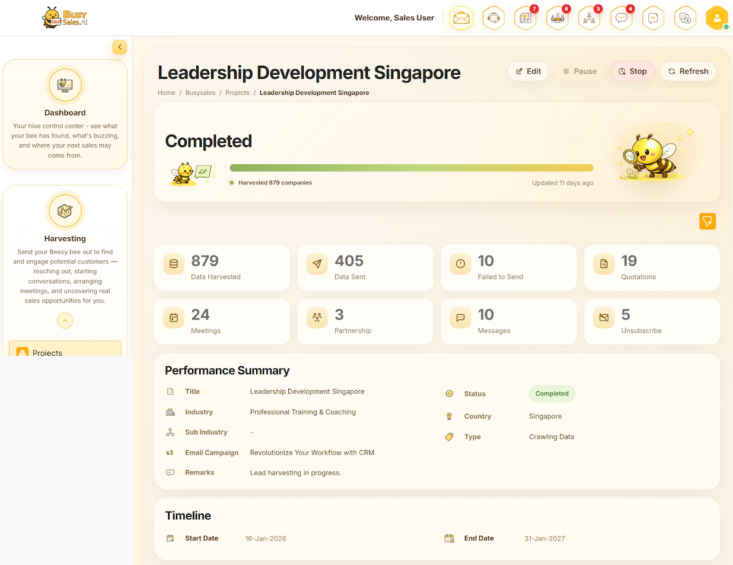This screenshot has width=733, height=565.
Task: Open the news icon with badge 7
Action: tap(525, 18)
